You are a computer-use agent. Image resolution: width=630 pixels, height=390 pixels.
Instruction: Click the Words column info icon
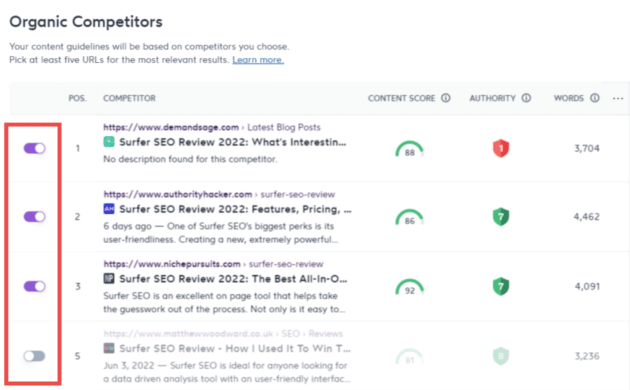(x=595, y=98)
